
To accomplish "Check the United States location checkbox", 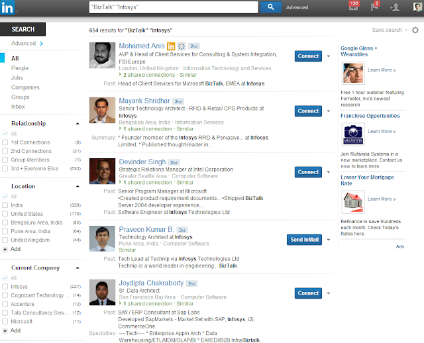I will click(5, 214).
